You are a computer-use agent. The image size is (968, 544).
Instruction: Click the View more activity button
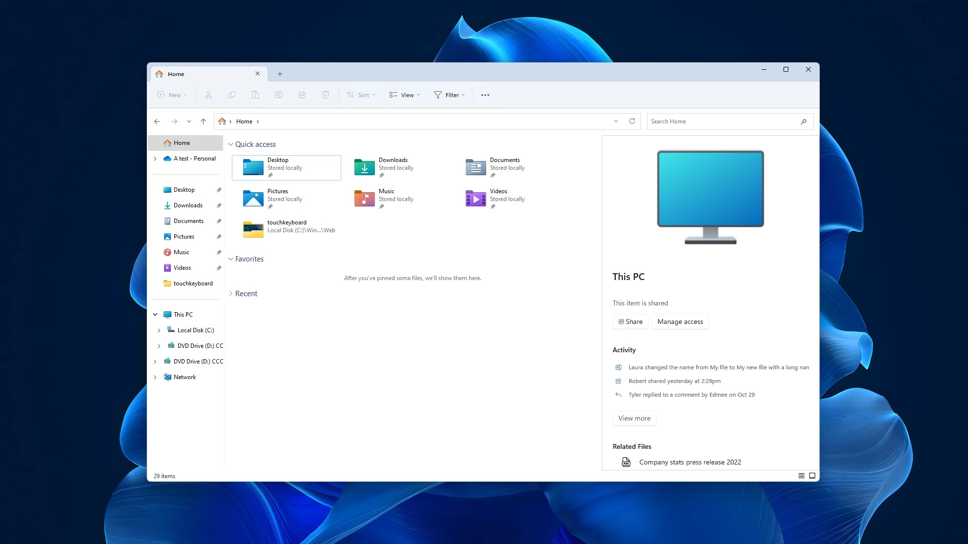(x=634, y=418)
